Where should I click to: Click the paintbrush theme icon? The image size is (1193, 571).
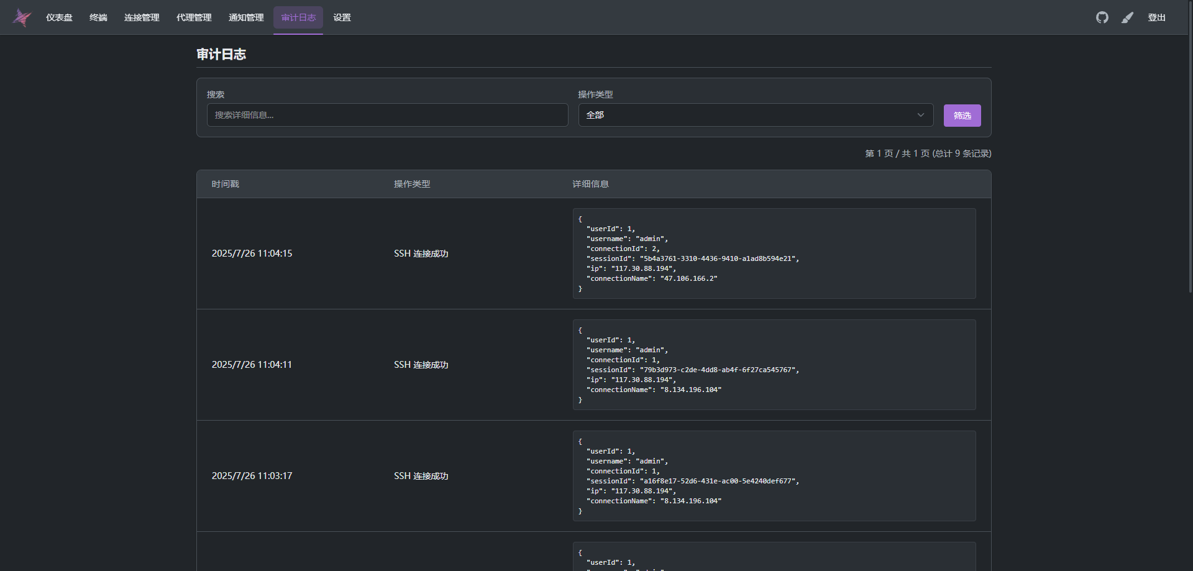1127,17
